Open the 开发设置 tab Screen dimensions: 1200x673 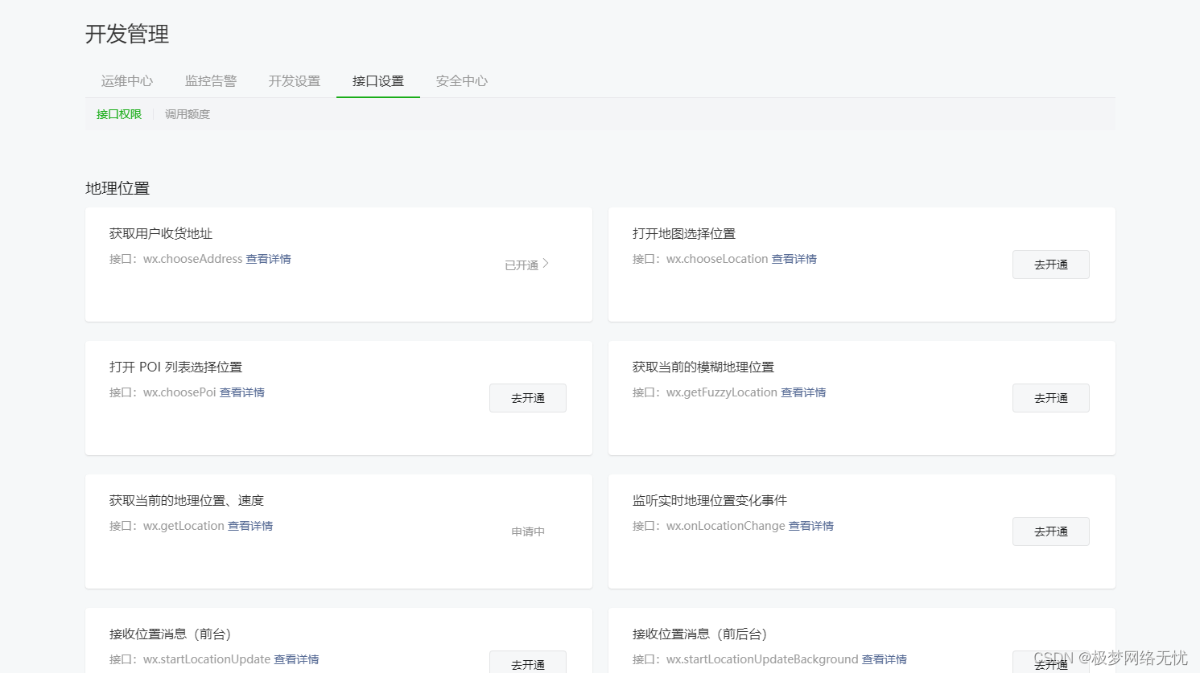295,81
